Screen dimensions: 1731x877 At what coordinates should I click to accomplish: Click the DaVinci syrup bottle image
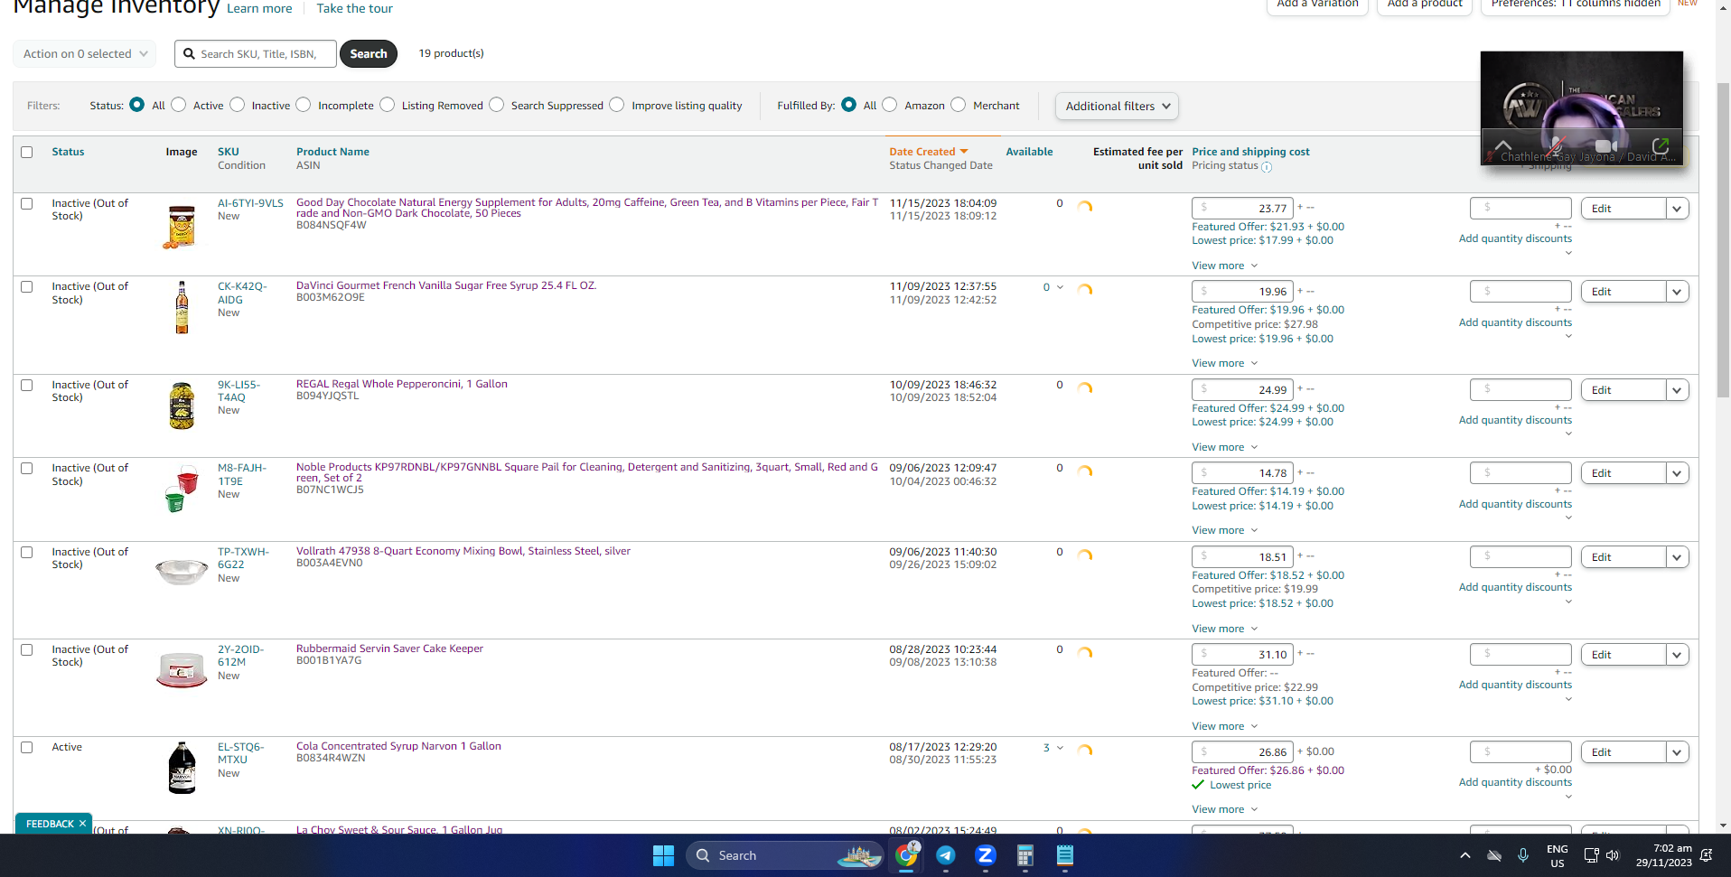click(182, 308)
